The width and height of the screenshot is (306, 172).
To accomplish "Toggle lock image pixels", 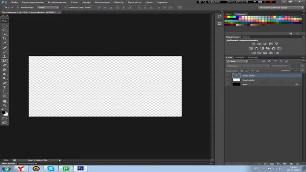I will click(247, 71).
